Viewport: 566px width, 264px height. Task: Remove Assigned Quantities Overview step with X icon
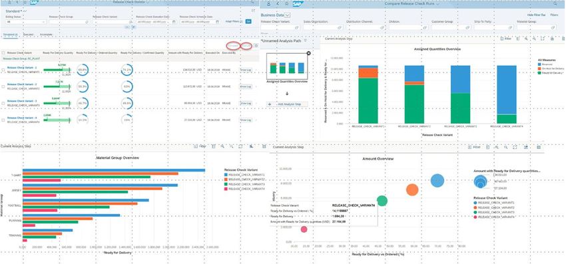(x=308, y=53)
